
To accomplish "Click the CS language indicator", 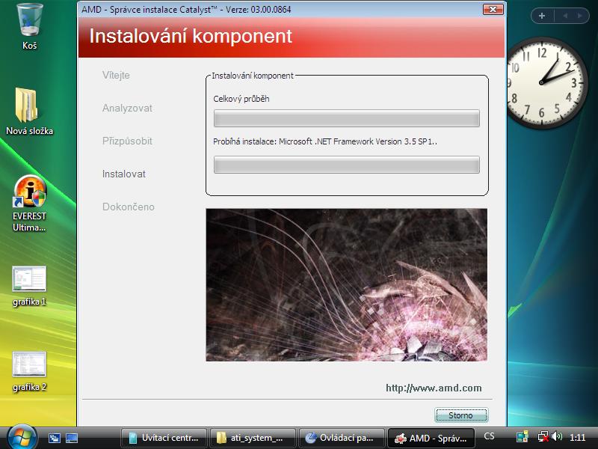I will 490,436.
